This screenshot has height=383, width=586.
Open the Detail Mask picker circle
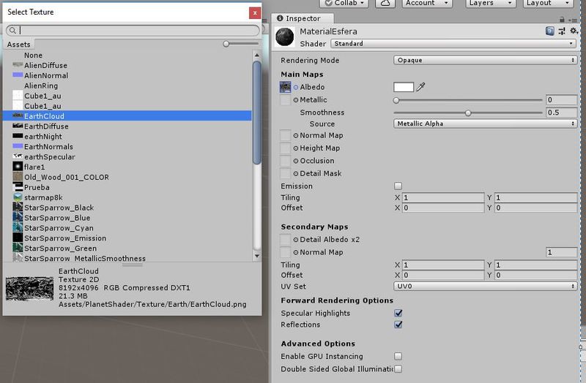click(x=296, y=174)
